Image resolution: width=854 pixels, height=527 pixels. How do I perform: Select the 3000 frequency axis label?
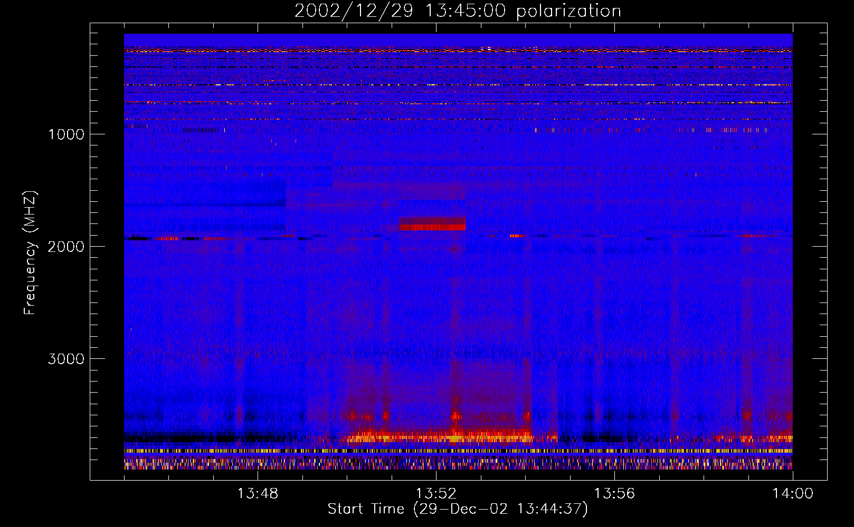pyautogui.click(x=66, y=359)
